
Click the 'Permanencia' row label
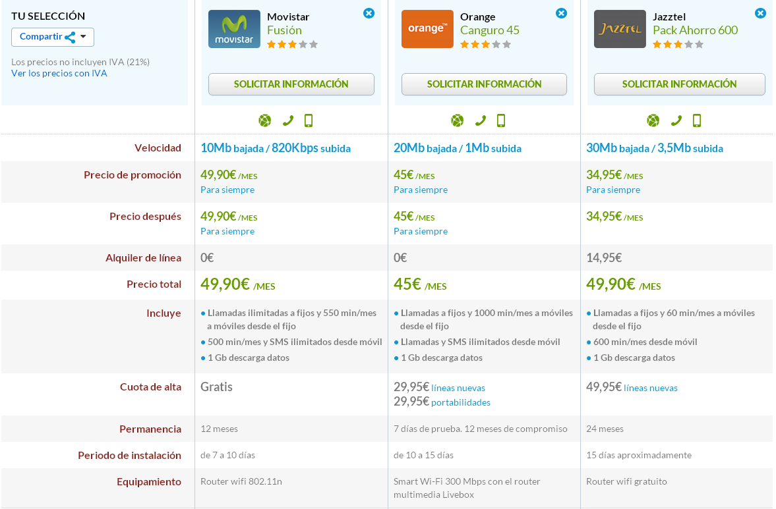(x=150, y=429)
